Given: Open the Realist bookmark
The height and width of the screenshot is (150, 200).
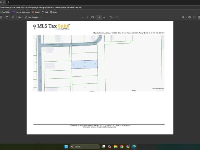Looking at the screenshot, I should pos(36,12).
